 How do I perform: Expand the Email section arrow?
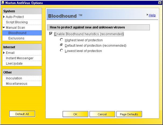pyautogui.click(x=4, y=53)
